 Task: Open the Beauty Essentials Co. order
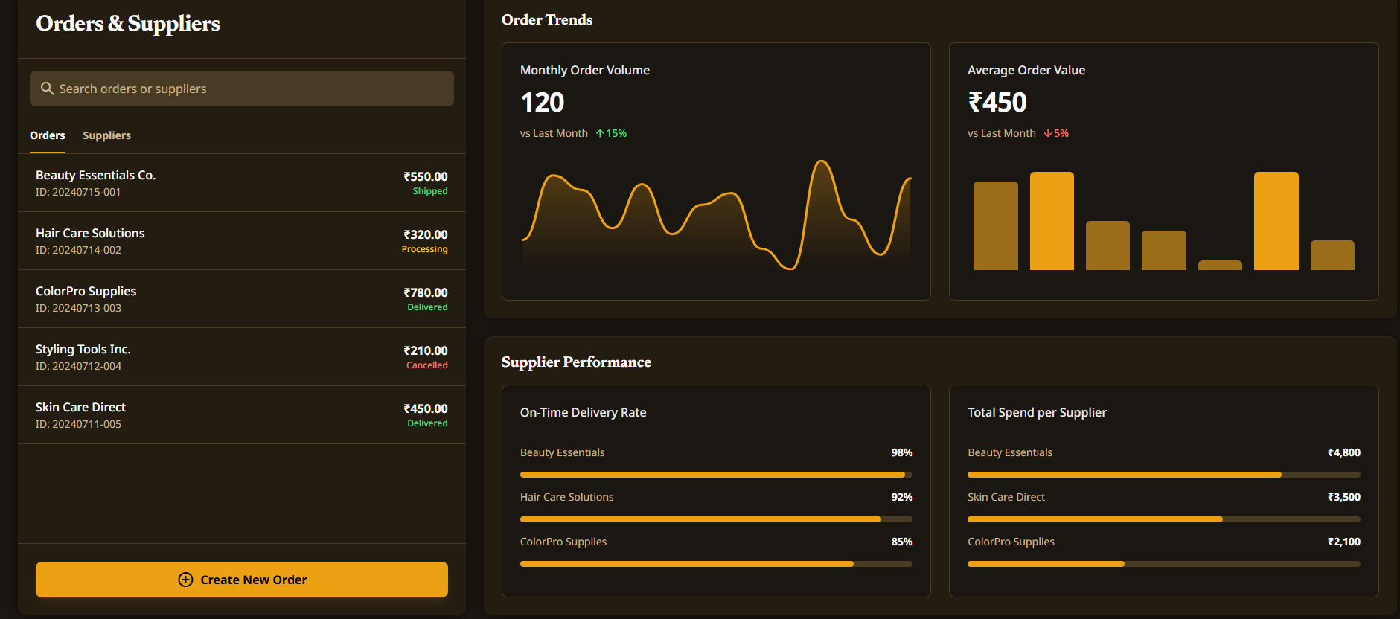pos(242,183)
